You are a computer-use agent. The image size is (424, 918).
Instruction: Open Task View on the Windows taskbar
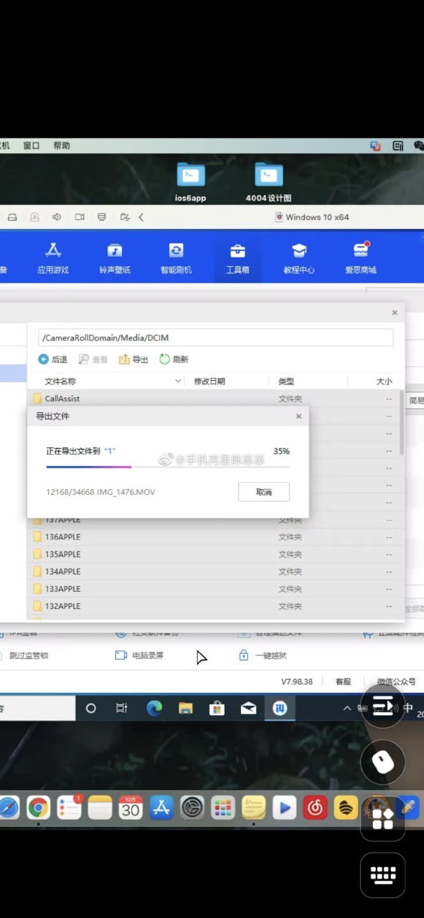click(122, 708)
